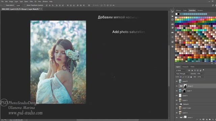This screenshot has height=121, width=216.
Task: Open the brush settings panel icon
Action: [x=172, y=11]
